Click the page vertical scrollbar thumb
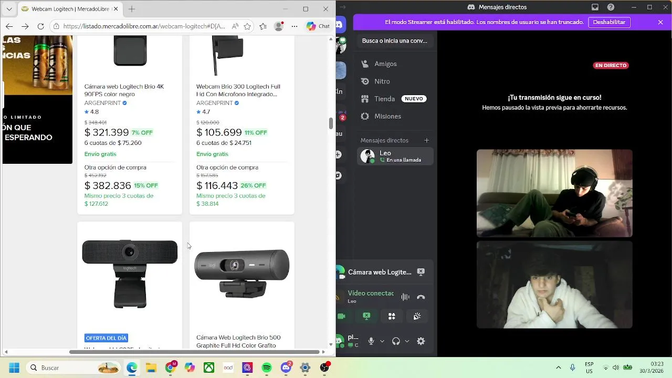This screenshot has width=672, height=378. [x=331, y=123]
